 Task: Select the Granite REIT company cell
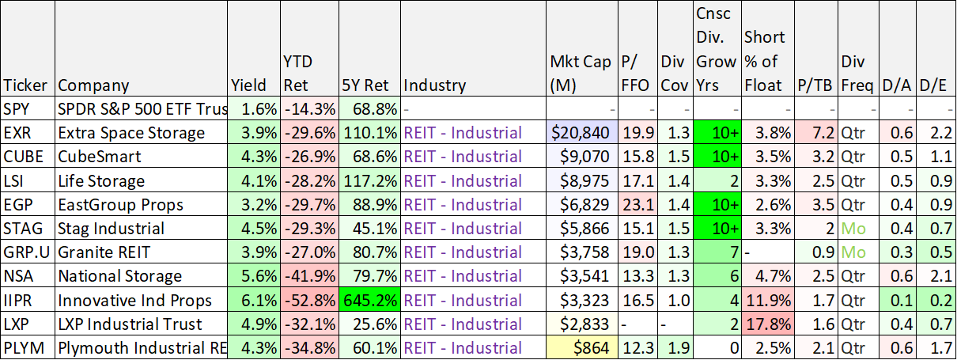[141, 252]
